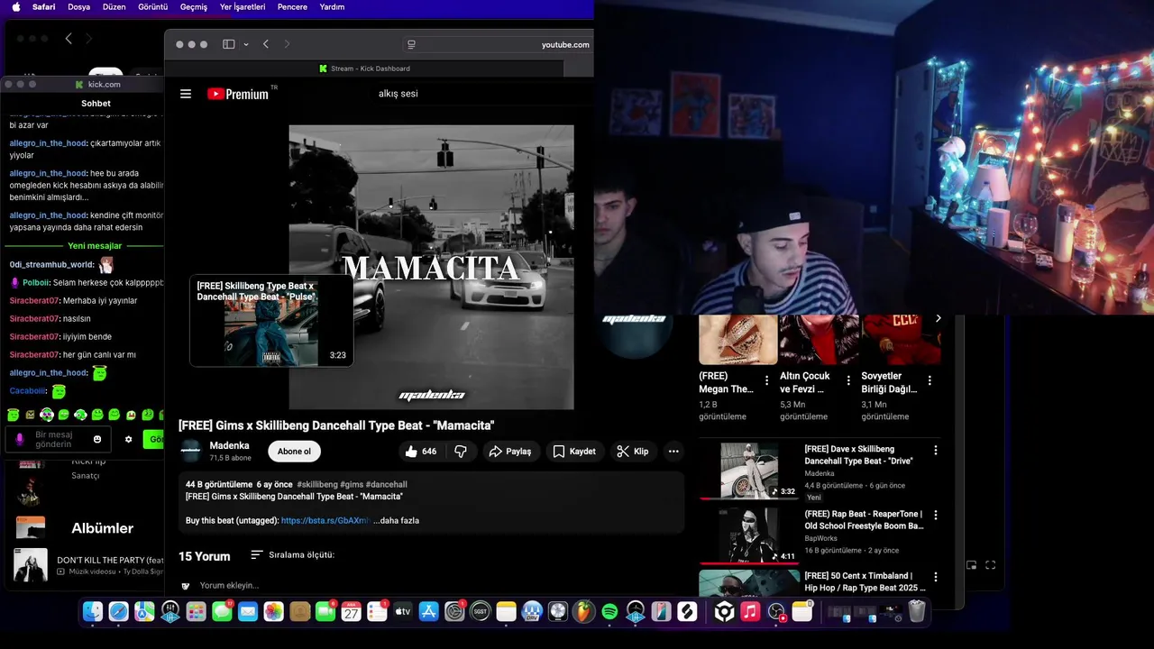Open the Yer İşaretleri menu
The width and height of the screenshot is (1154, 649).
[x=243, y=6]
